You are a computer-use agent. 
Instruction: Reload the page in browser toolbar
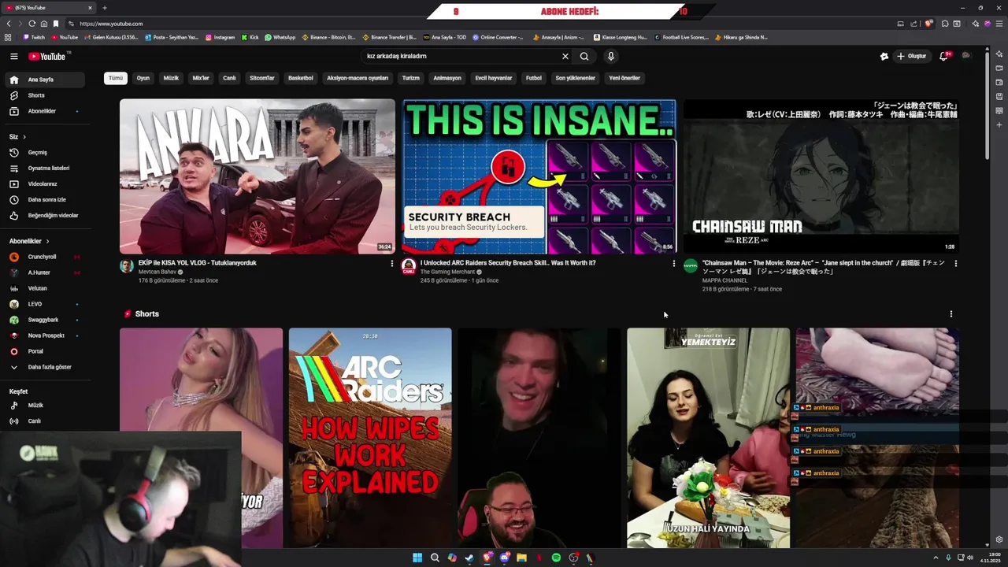click(31, 24)
